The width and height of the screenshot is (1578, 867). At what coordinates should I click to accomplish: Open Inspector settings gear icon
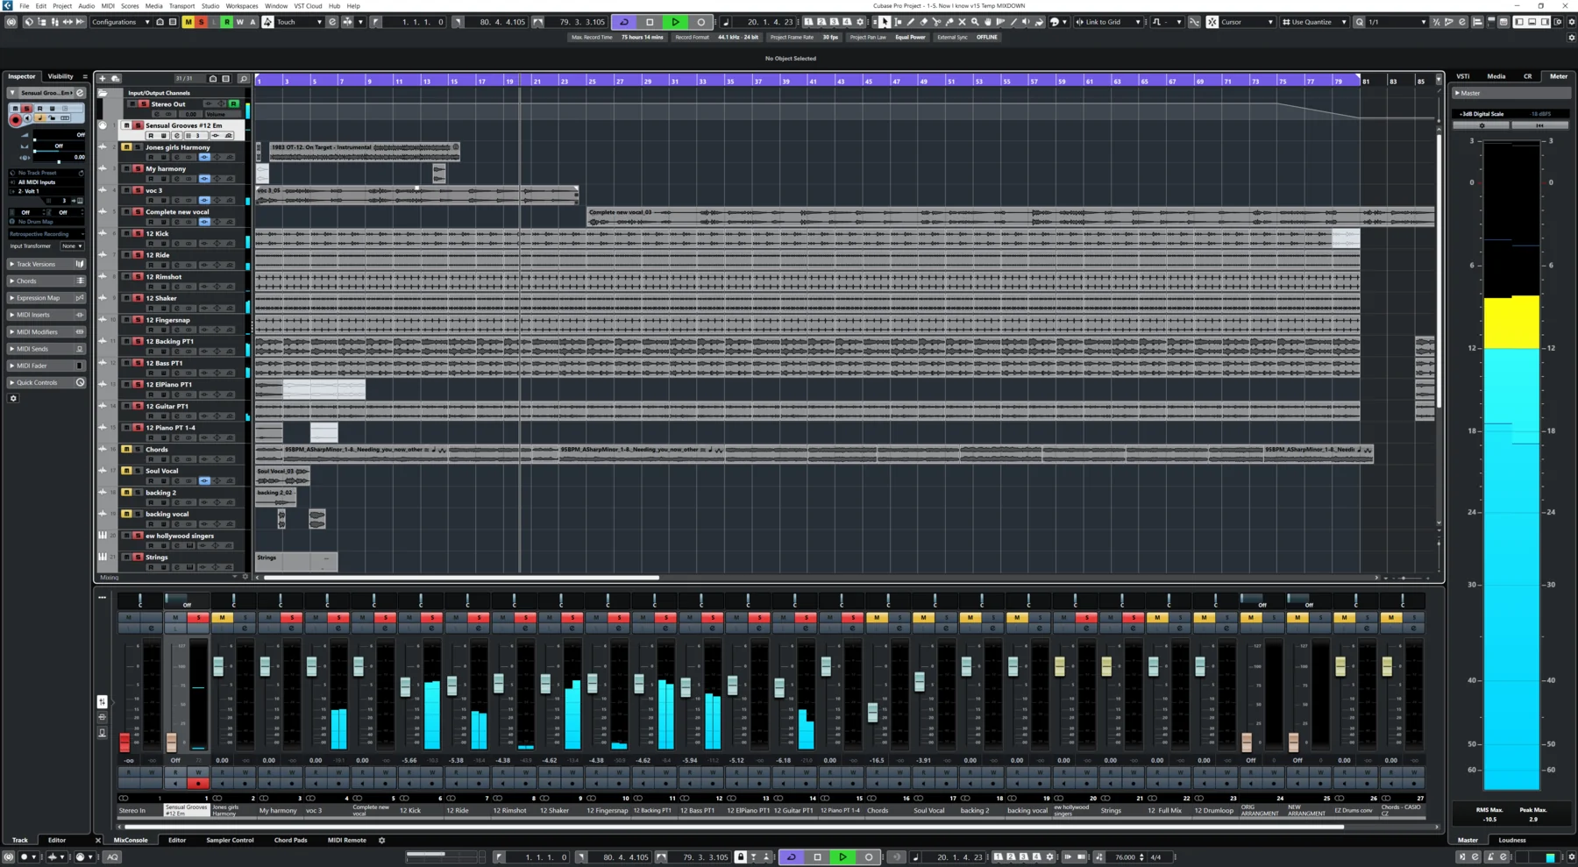13,398
